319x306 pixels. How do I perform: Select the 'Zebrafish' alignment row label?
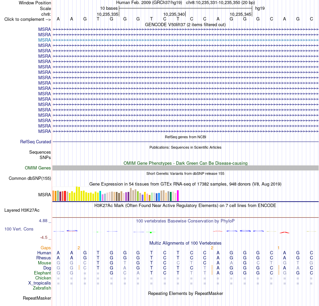pos(42,288)
